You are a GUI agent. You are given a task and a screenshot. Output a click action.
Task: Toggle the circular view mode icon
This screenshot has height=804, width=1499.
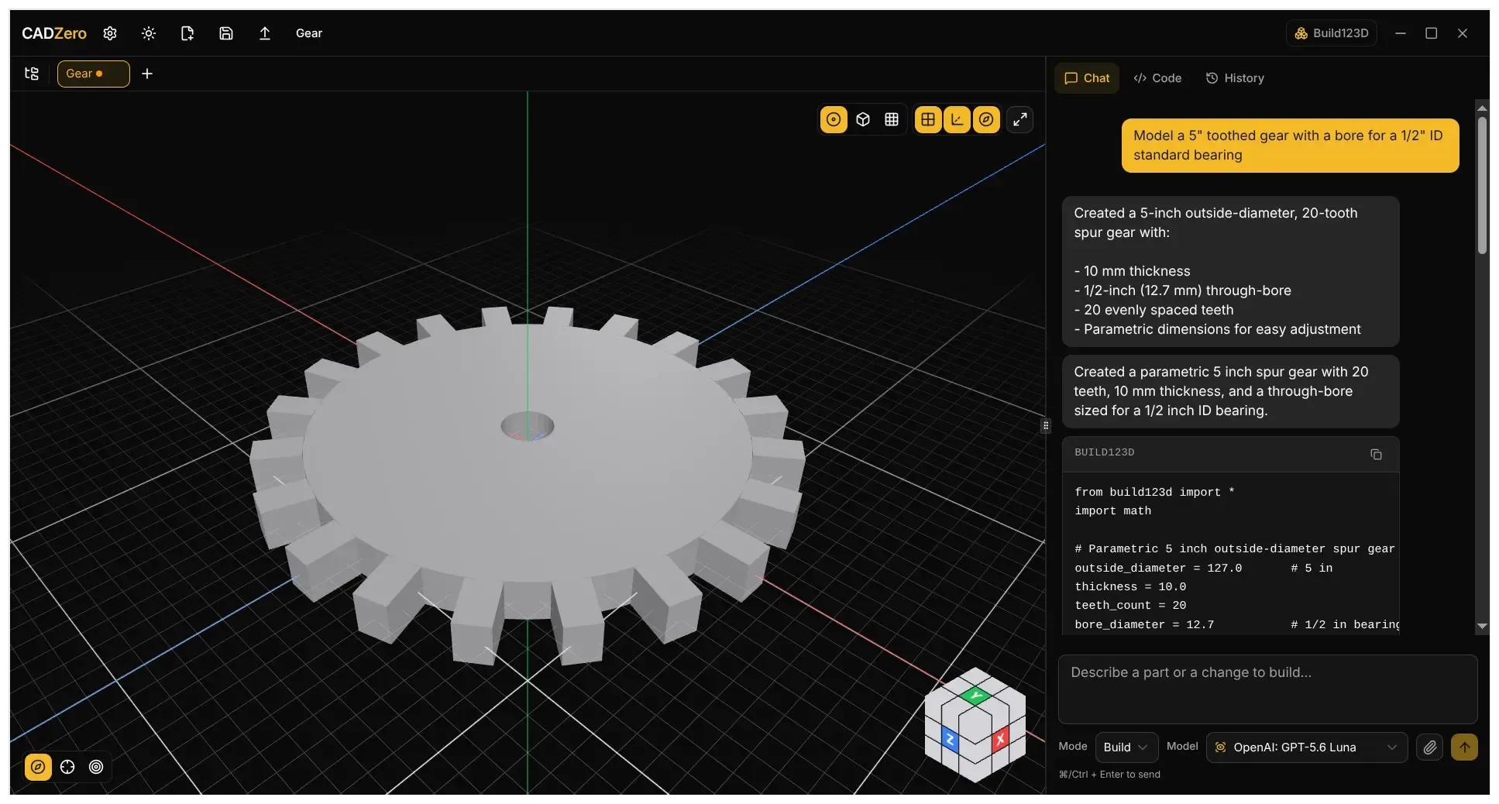(834, 119)
